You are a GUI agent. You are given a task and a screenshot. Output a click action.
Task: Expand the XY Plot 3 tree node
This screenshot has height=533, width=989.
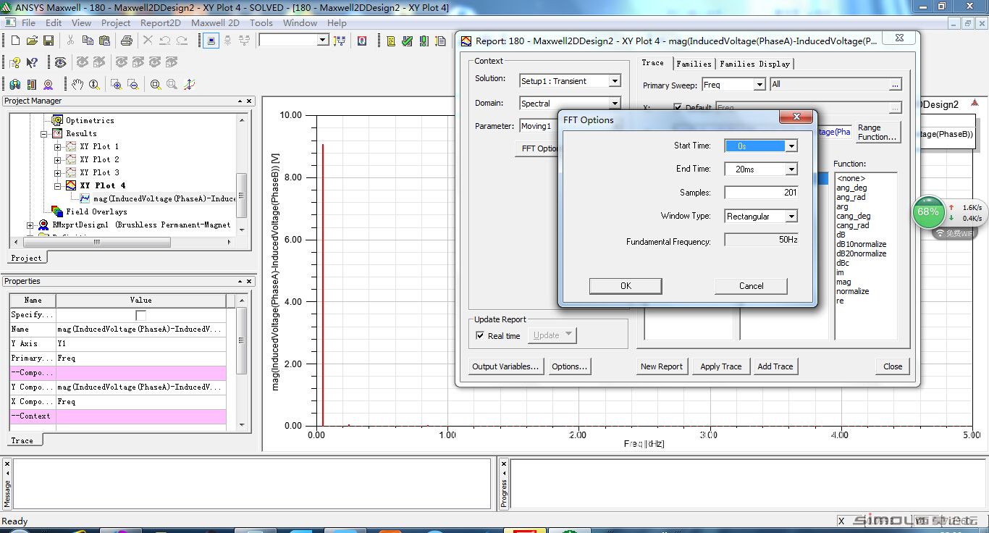[x=58, y=173]
